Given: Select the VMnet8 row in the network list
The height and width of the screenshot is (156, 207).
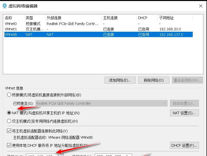Looking at the screenshot, I should click(x=99, y=35).
